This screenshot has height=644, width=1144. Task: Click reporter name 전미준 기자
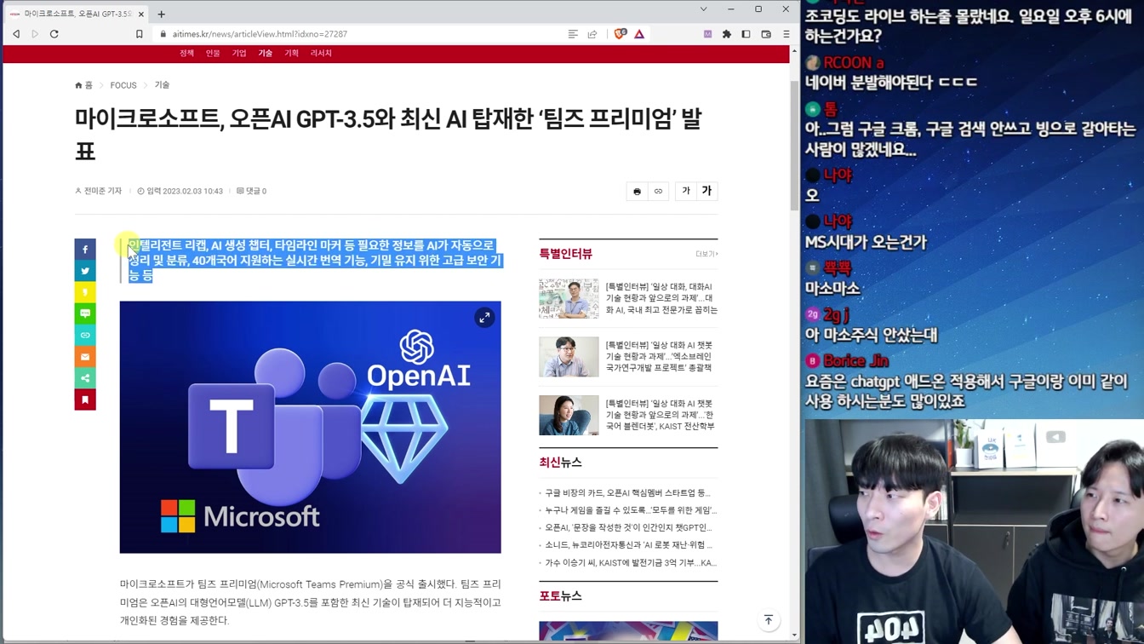99,192
